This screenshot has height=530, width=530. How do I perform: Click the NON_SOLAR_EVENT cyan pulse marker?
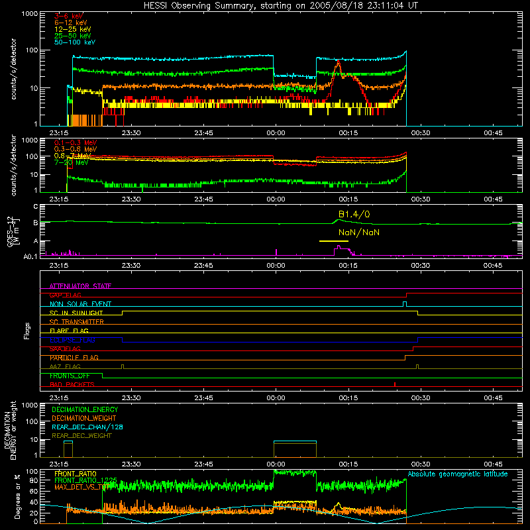tap(405, 304)
